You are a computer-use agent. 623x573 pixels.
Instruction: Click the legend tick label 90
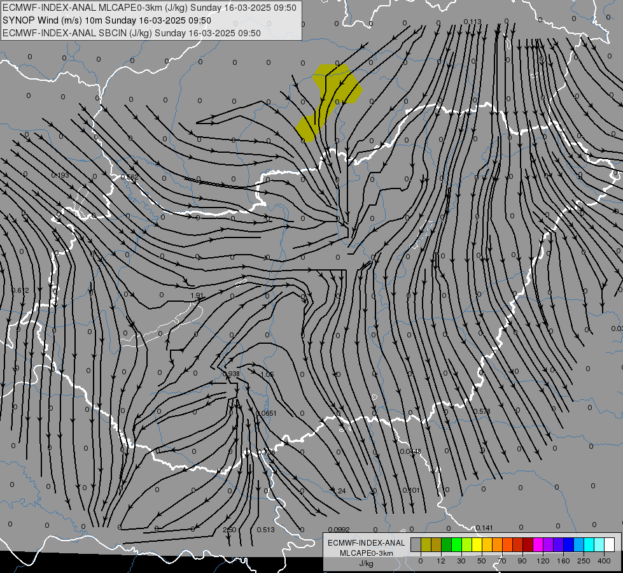tap(522, 561)
